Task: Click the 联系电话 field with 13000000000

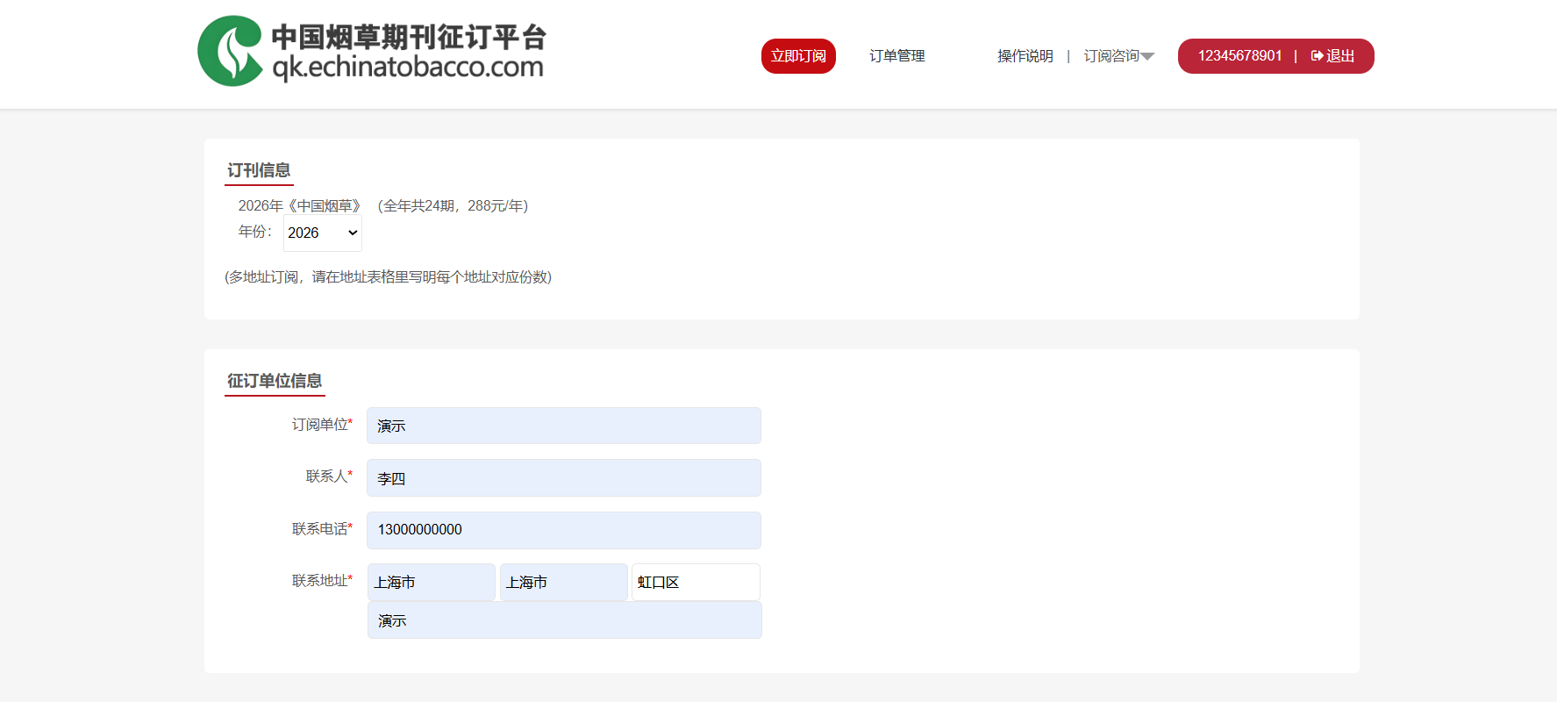Action: [563, 530]
